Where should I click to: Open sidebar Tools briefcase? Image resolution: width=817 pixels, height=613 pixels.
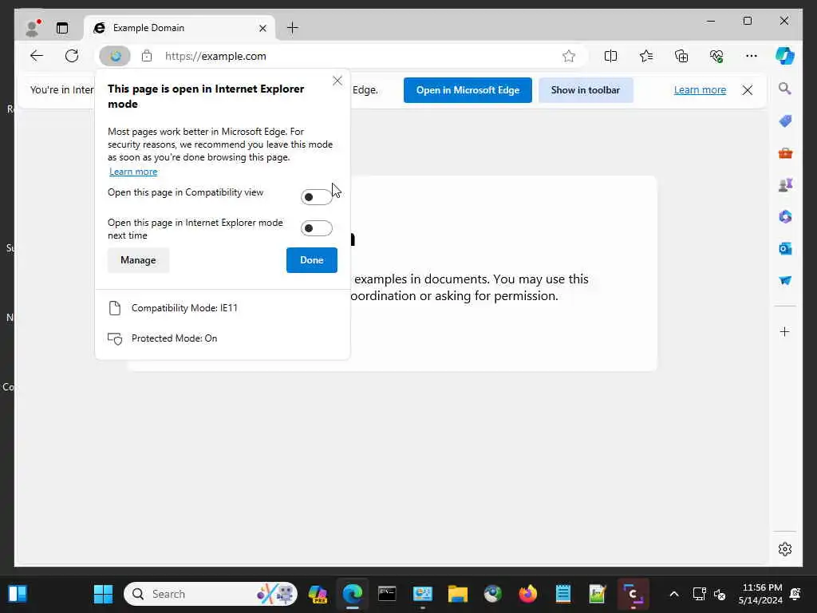(x=785, y=153)
